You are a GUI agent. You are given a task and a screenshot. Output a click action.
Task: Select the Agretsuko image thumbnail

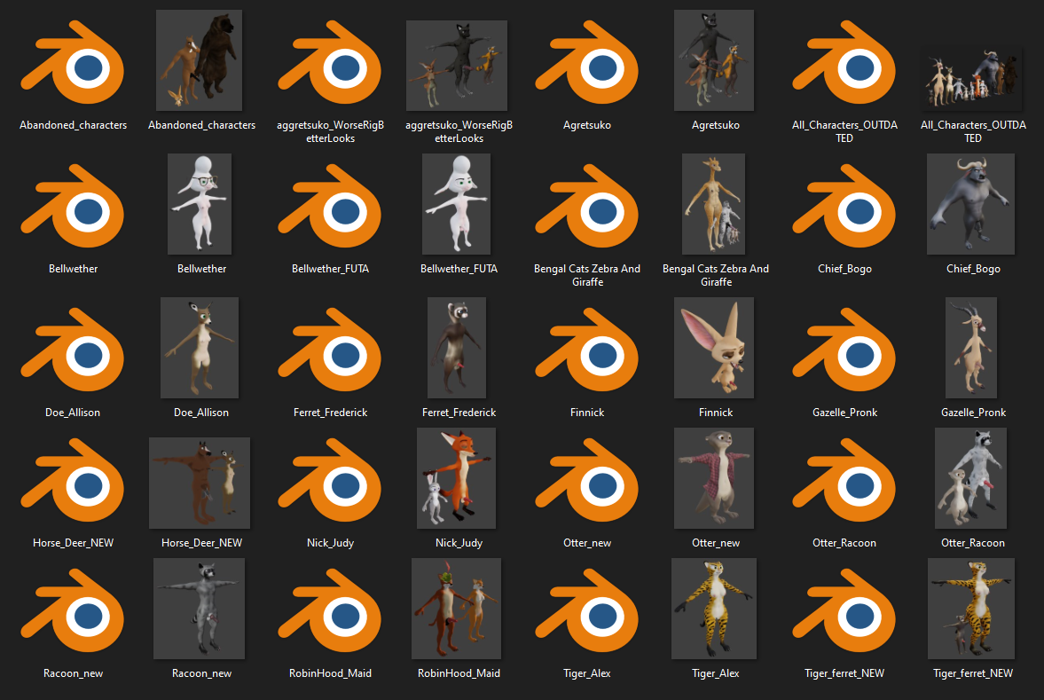(x=714, y=60)
